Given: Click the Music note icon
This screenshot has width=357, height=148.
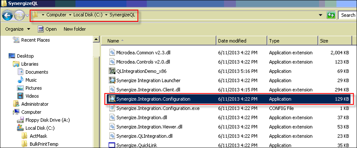Looking at the screenshot, I should [21, 80].
